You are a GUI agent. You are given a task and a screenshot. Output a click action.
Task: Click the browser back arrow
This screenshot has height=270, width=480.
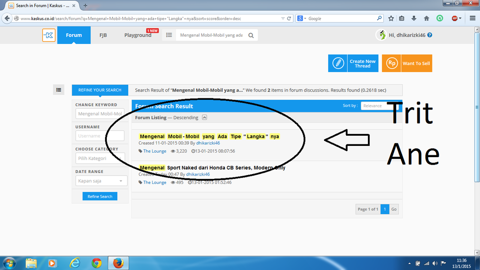point(7,18)
